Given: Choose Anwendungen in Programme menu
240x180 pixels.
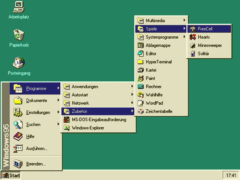Looking at the screenshot, I should point(98,87).
